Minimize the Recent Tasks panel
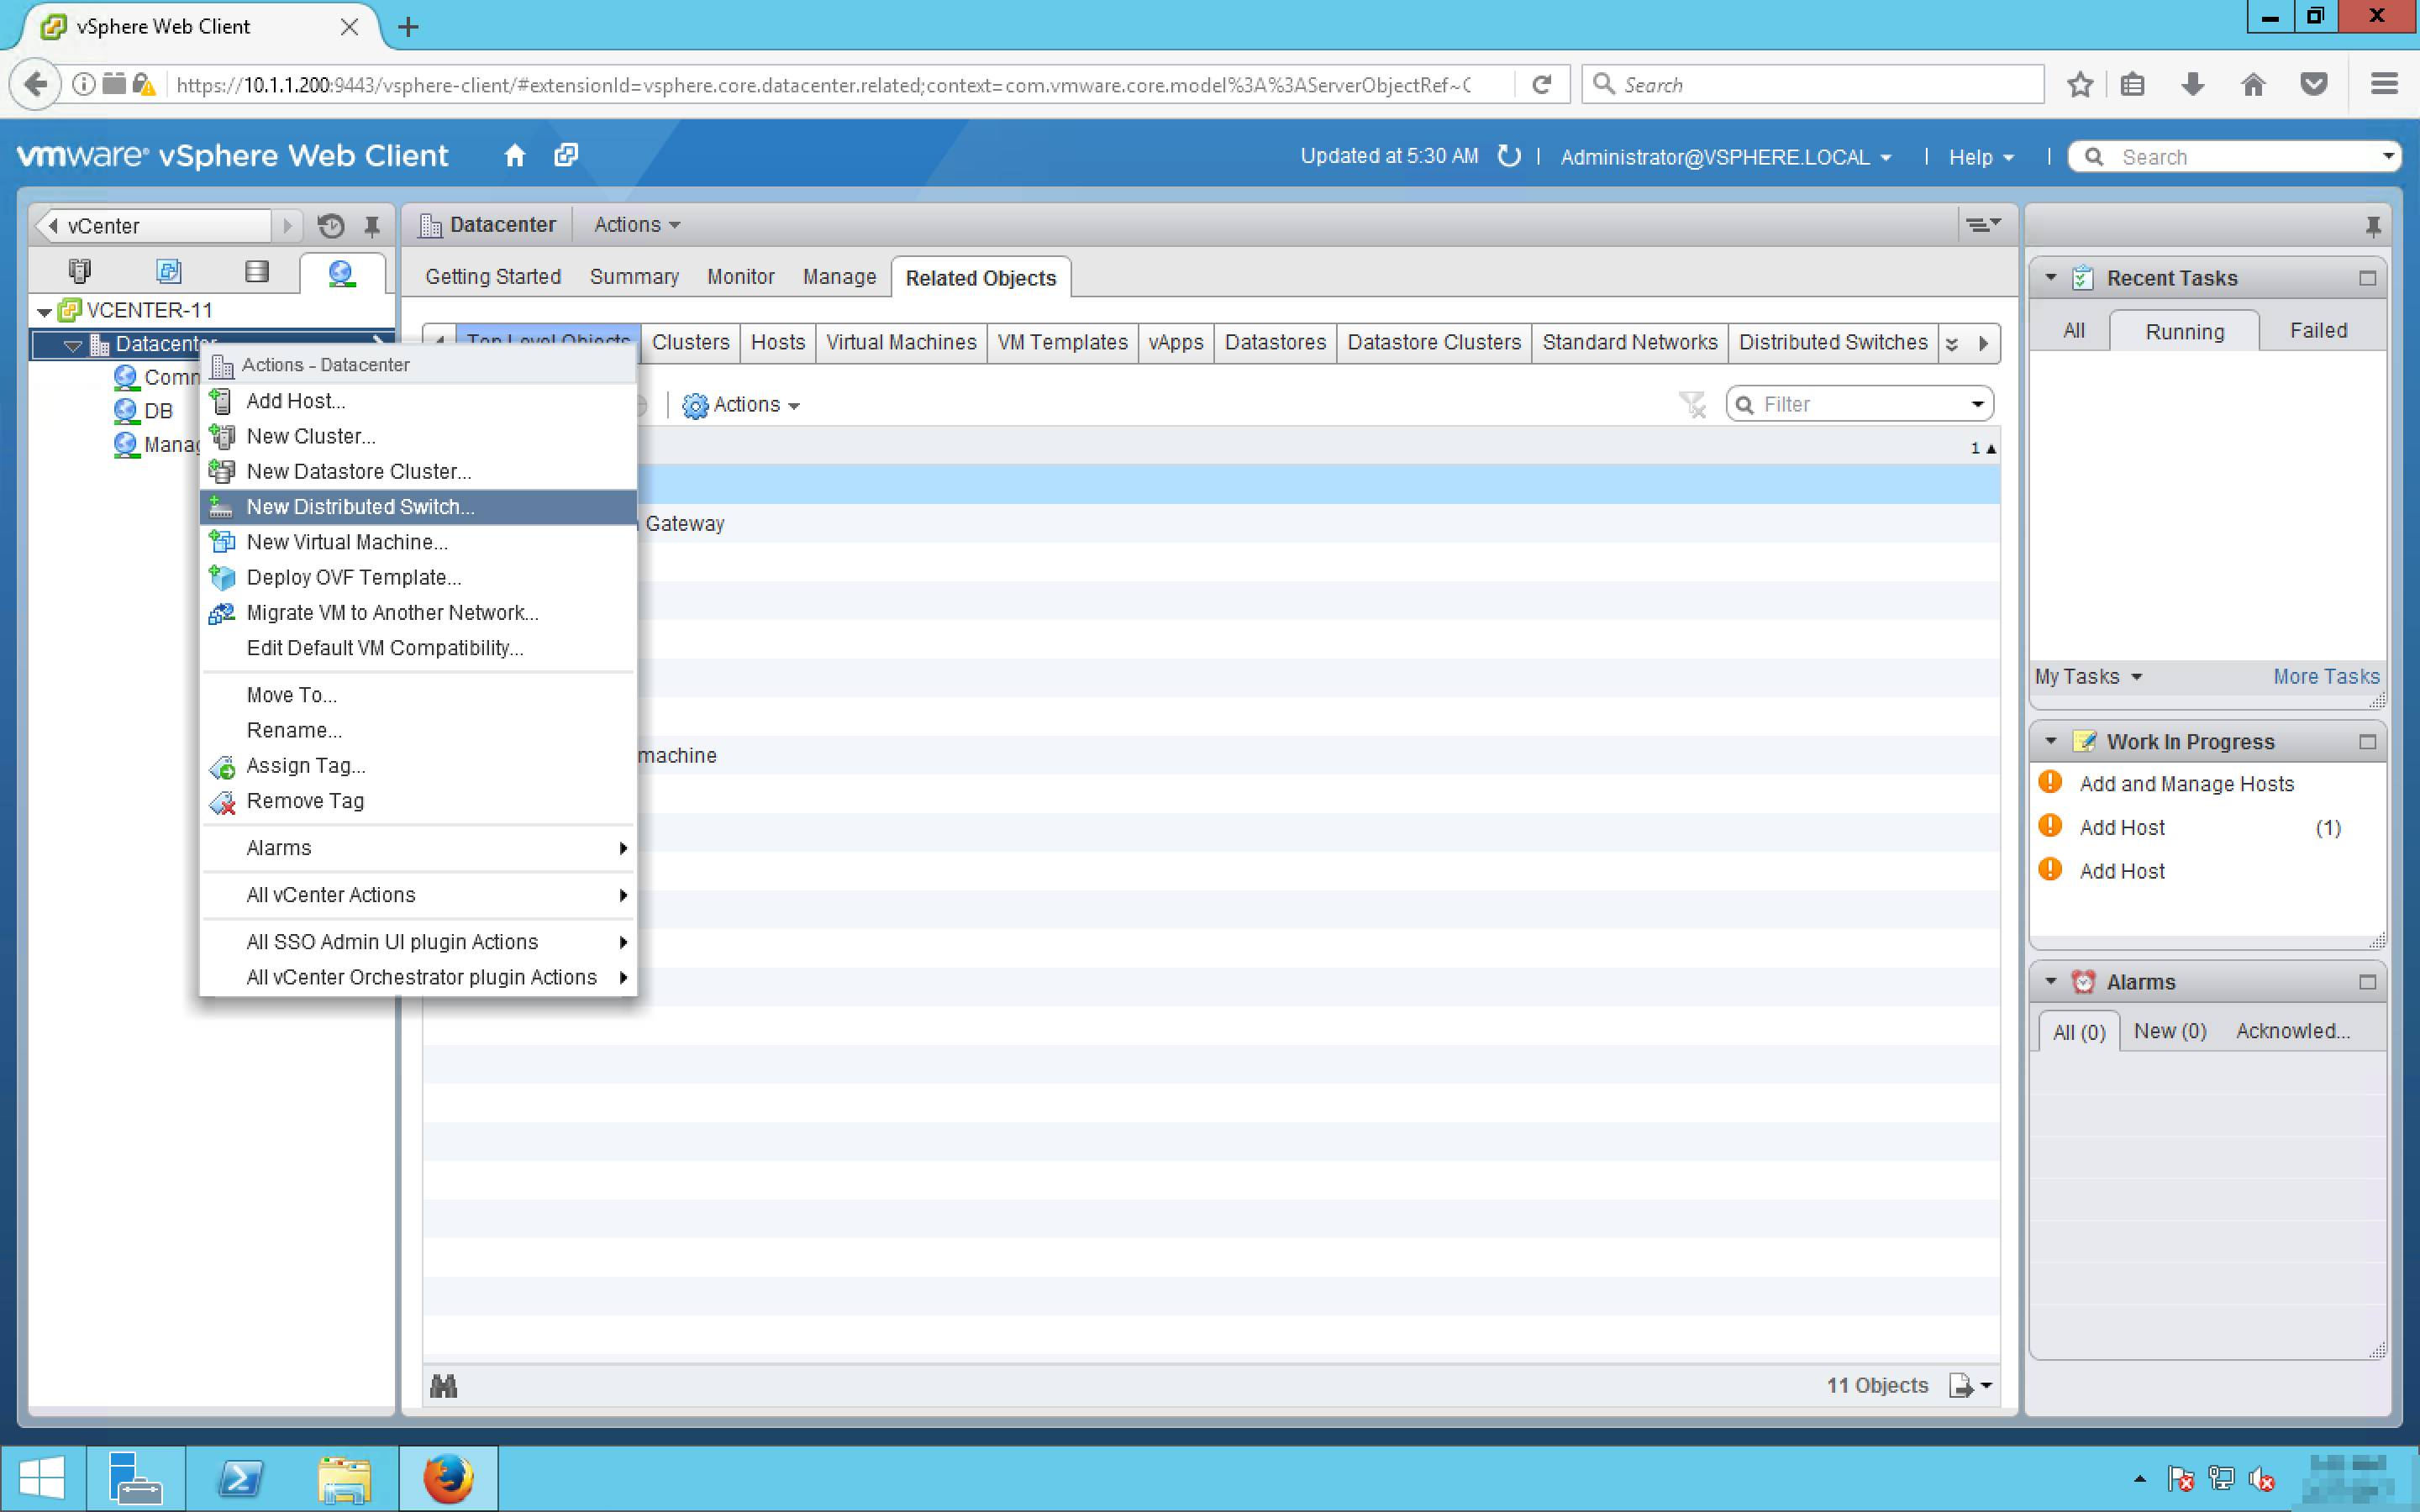The image size is (2420, 1512). coord(2367,278)
